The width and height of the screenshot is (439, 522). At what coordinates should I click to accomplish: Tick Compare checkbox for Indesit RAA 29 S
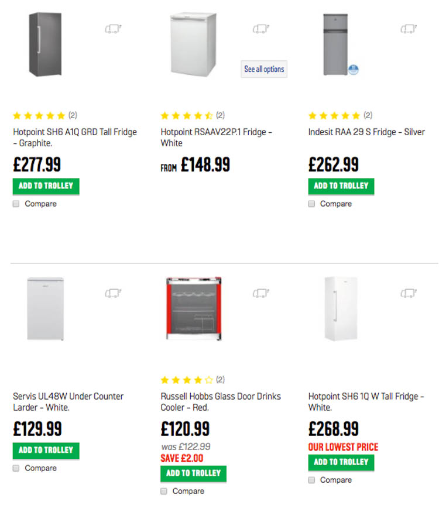point(311,204)
